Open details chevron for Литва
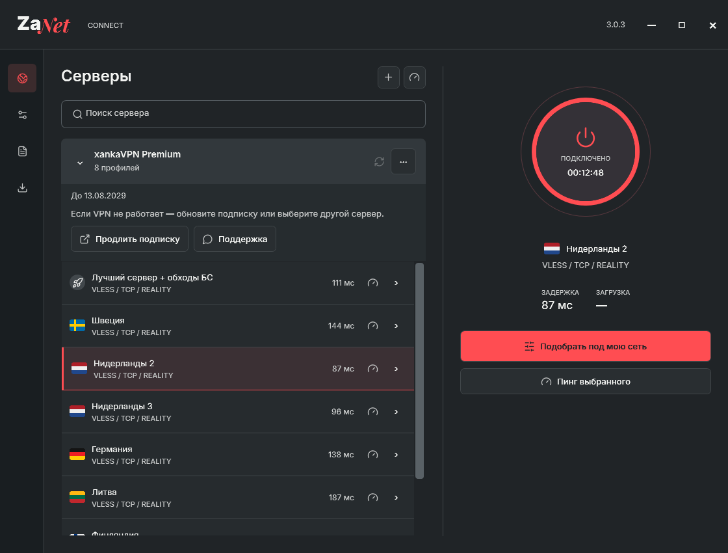 click(396, 498)
